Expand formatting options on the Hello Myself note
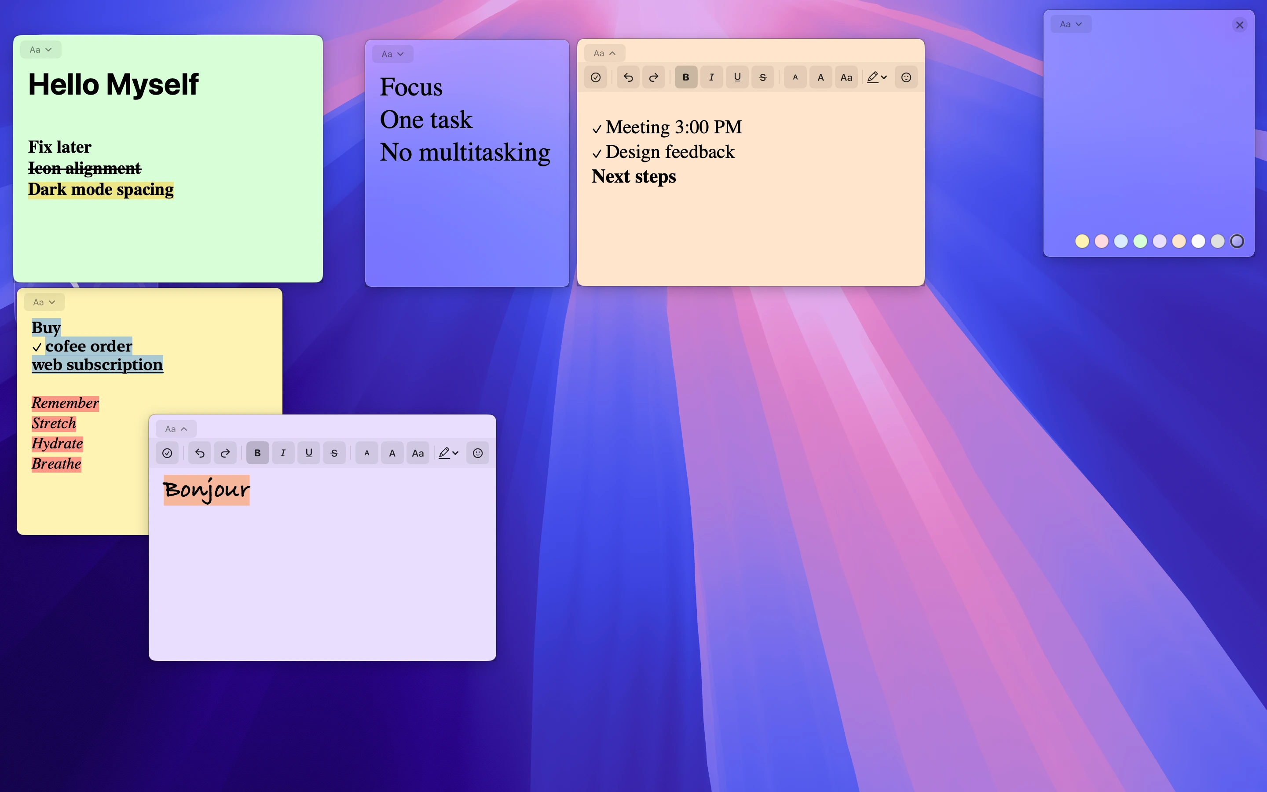1267x792 pixels. pos(41,49)
